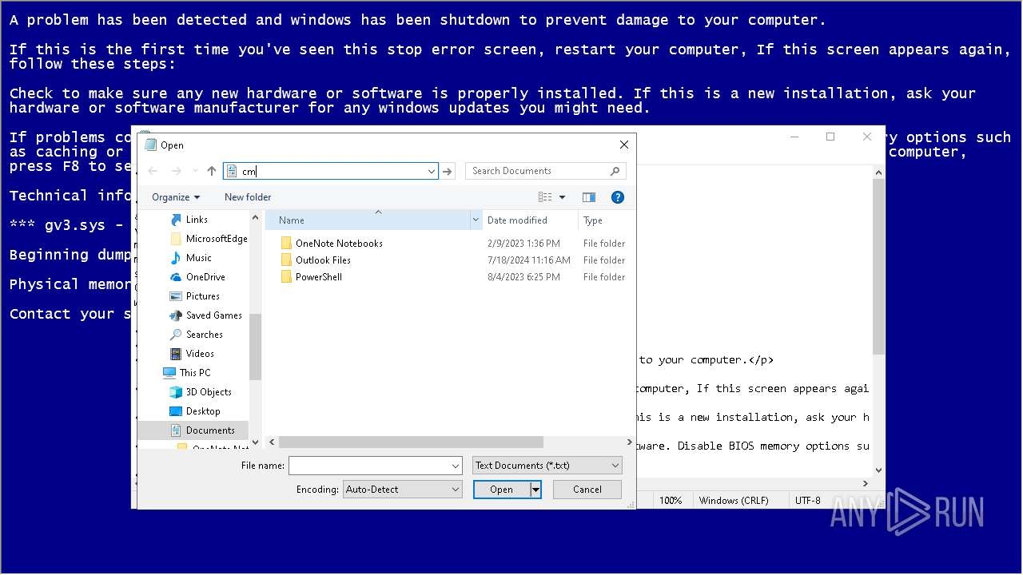Screen dimensions: 1023x575
Task: Open the Organize menu
Action: pyautogui.click(x=175, y=197)
